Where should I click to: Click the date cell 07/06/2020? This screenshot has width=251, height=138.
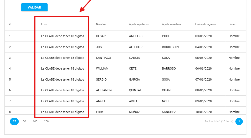[203, 79]
